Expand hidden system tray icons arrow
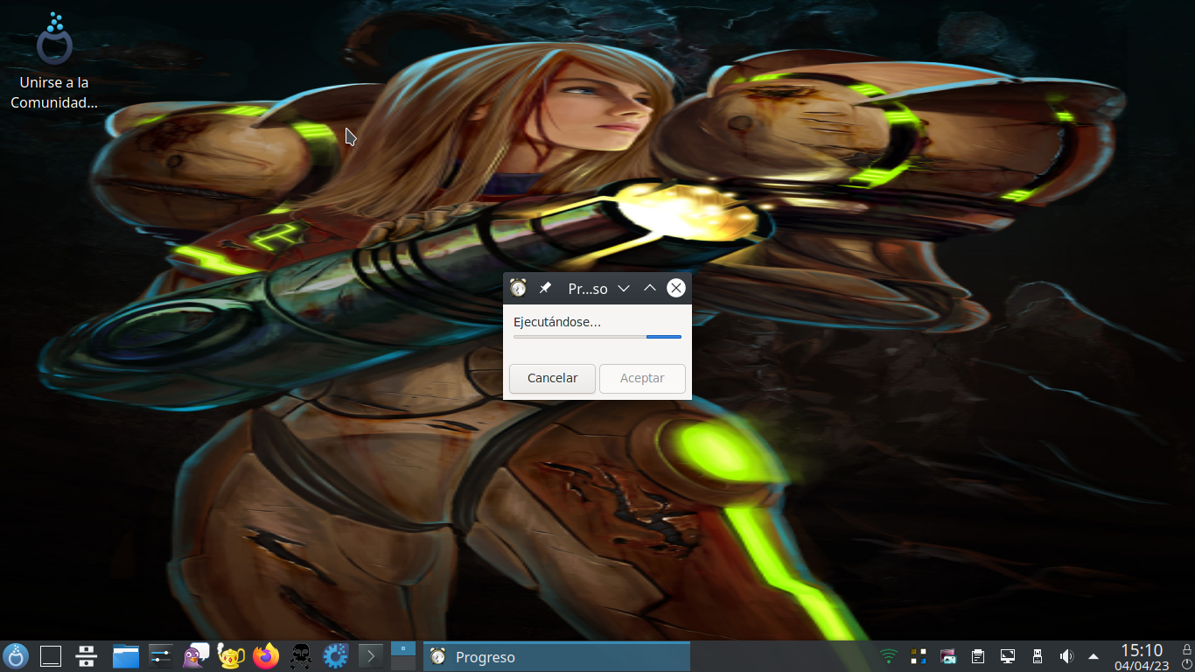This screenshot has height=672, width=1195. click(1093, 656)
